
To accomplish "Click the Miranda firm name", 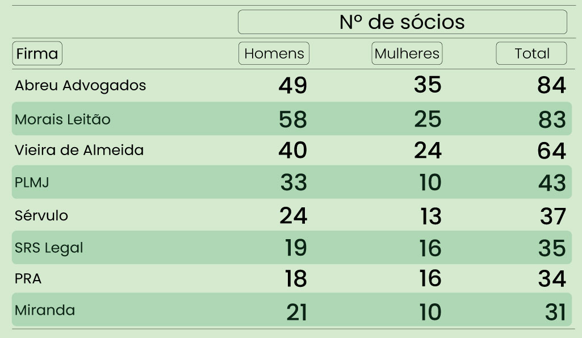I will (45, 310).
